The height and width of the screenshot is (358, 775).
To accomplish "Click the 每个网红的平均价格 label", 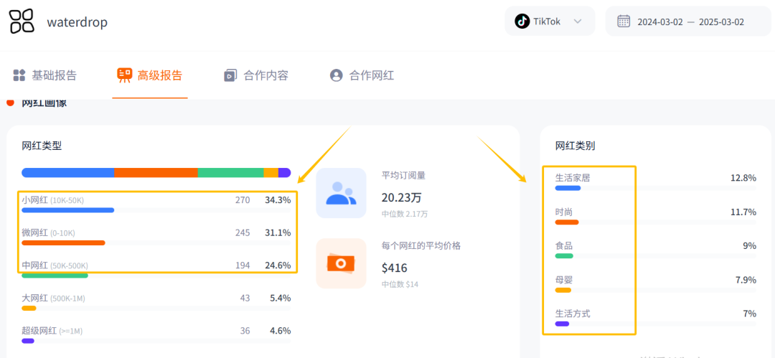I will (x=421, y=245).
